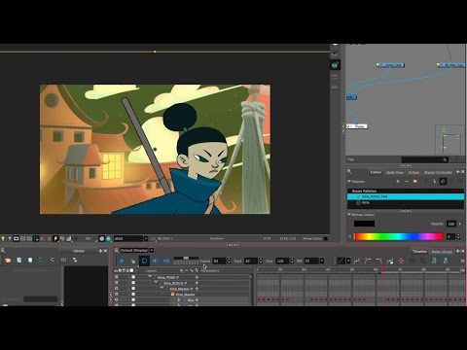Select the Display node in Node View
The width and height of the screenshot is (467, 350).
point(357,126)
